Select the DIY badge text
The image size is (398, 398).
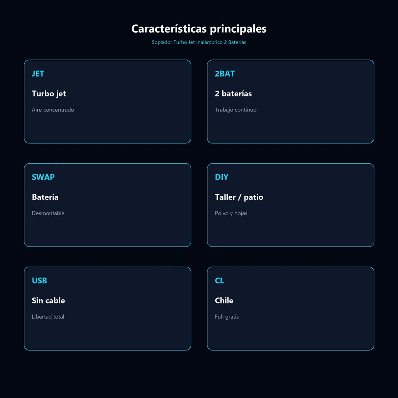pos(221,177)
